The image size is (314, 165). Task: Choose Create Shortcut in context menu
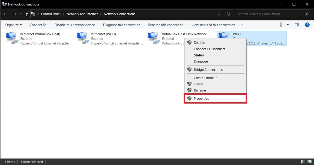coord(215,78)
